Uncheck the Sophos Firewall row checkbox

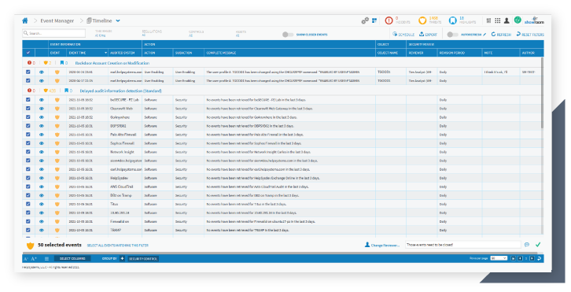pyautogui.click(x=28, y=143)
